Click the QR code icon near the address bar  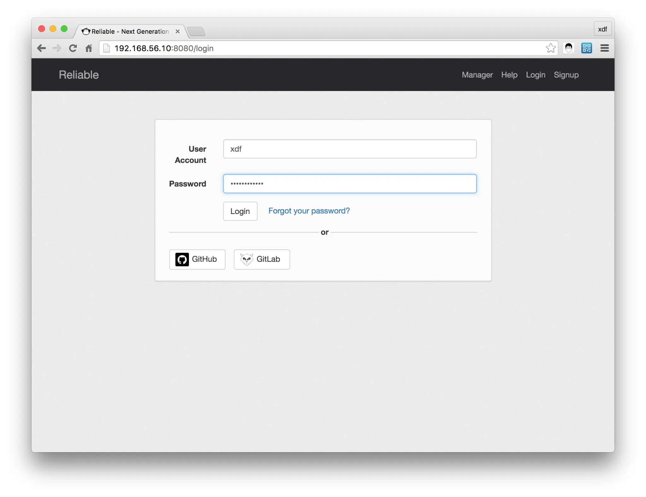pyautogui.click(x=587, y=48)
